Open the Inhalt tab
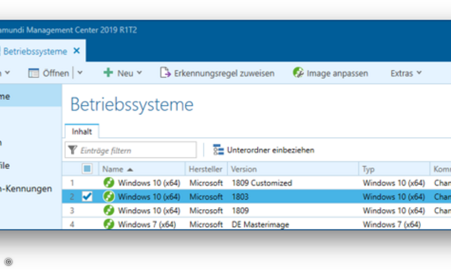The height and width of the screenshot is (270, 451). [x=82, y=132]
